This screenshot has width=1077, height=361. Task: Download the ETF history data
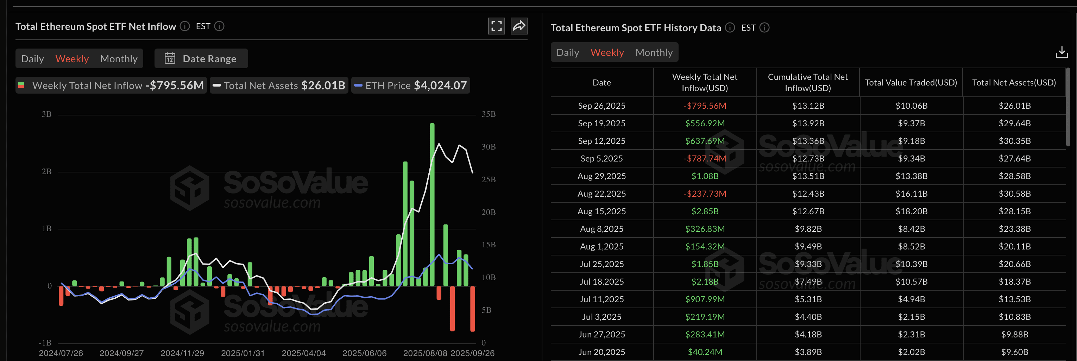coord(1062,52)
